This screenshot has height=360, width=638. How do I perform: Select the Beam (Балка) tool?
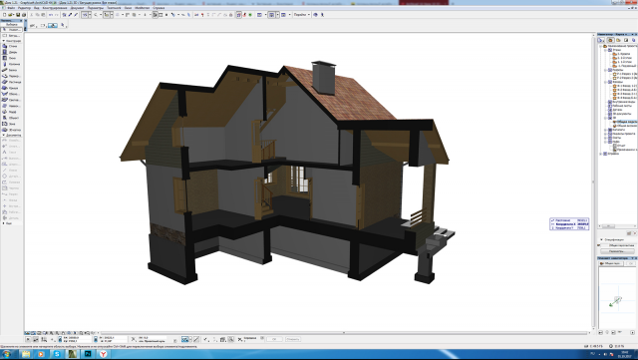11,70
